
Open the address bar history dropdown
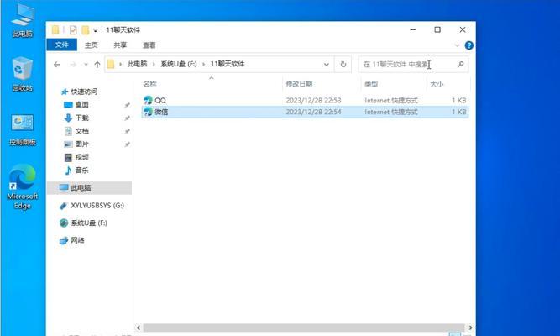coord(326,65)
